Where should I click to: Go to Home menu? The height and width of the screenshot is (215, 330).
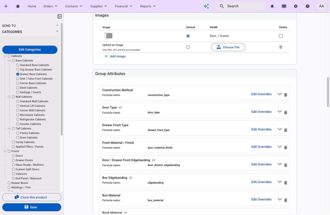click(32, 6)
